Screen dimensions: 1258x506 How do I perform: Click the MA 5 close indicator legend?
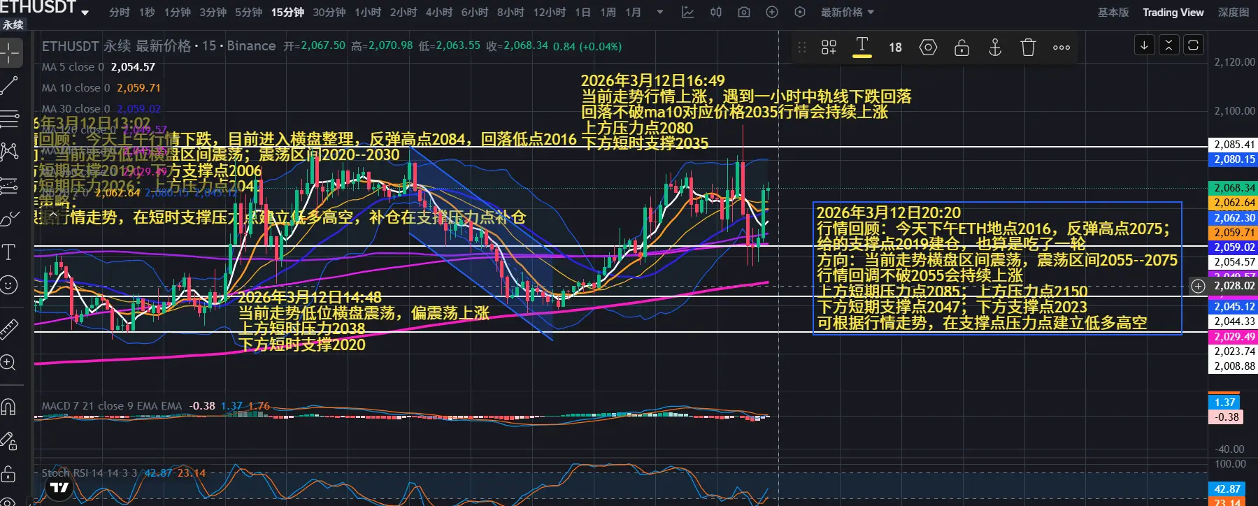tap(98, 67)
